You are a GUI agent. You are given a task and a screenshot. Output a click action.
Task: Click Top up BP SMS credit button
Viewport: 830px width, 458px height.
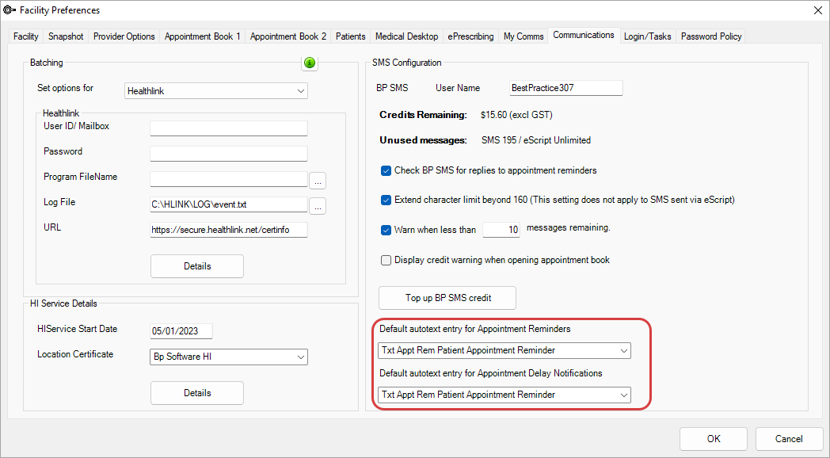coord(447,298)
